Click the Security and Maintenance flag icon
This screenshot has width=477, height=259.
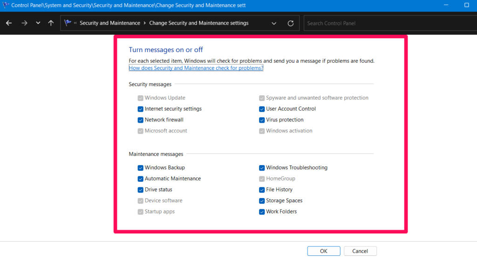point(68,23)
